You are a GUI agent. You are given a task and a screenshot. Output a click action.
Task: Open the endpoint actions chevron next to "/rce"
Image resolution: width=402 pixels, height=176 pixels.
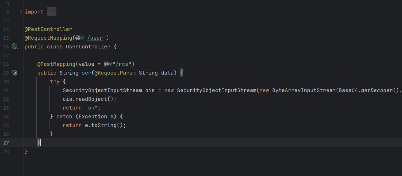(111, 64)
